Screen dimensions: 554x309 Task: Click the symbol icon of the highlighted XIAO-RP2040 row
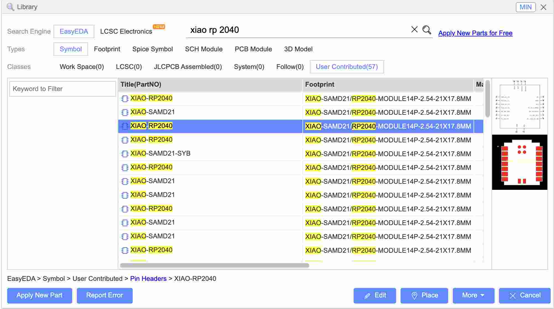(x=125, y=126)
